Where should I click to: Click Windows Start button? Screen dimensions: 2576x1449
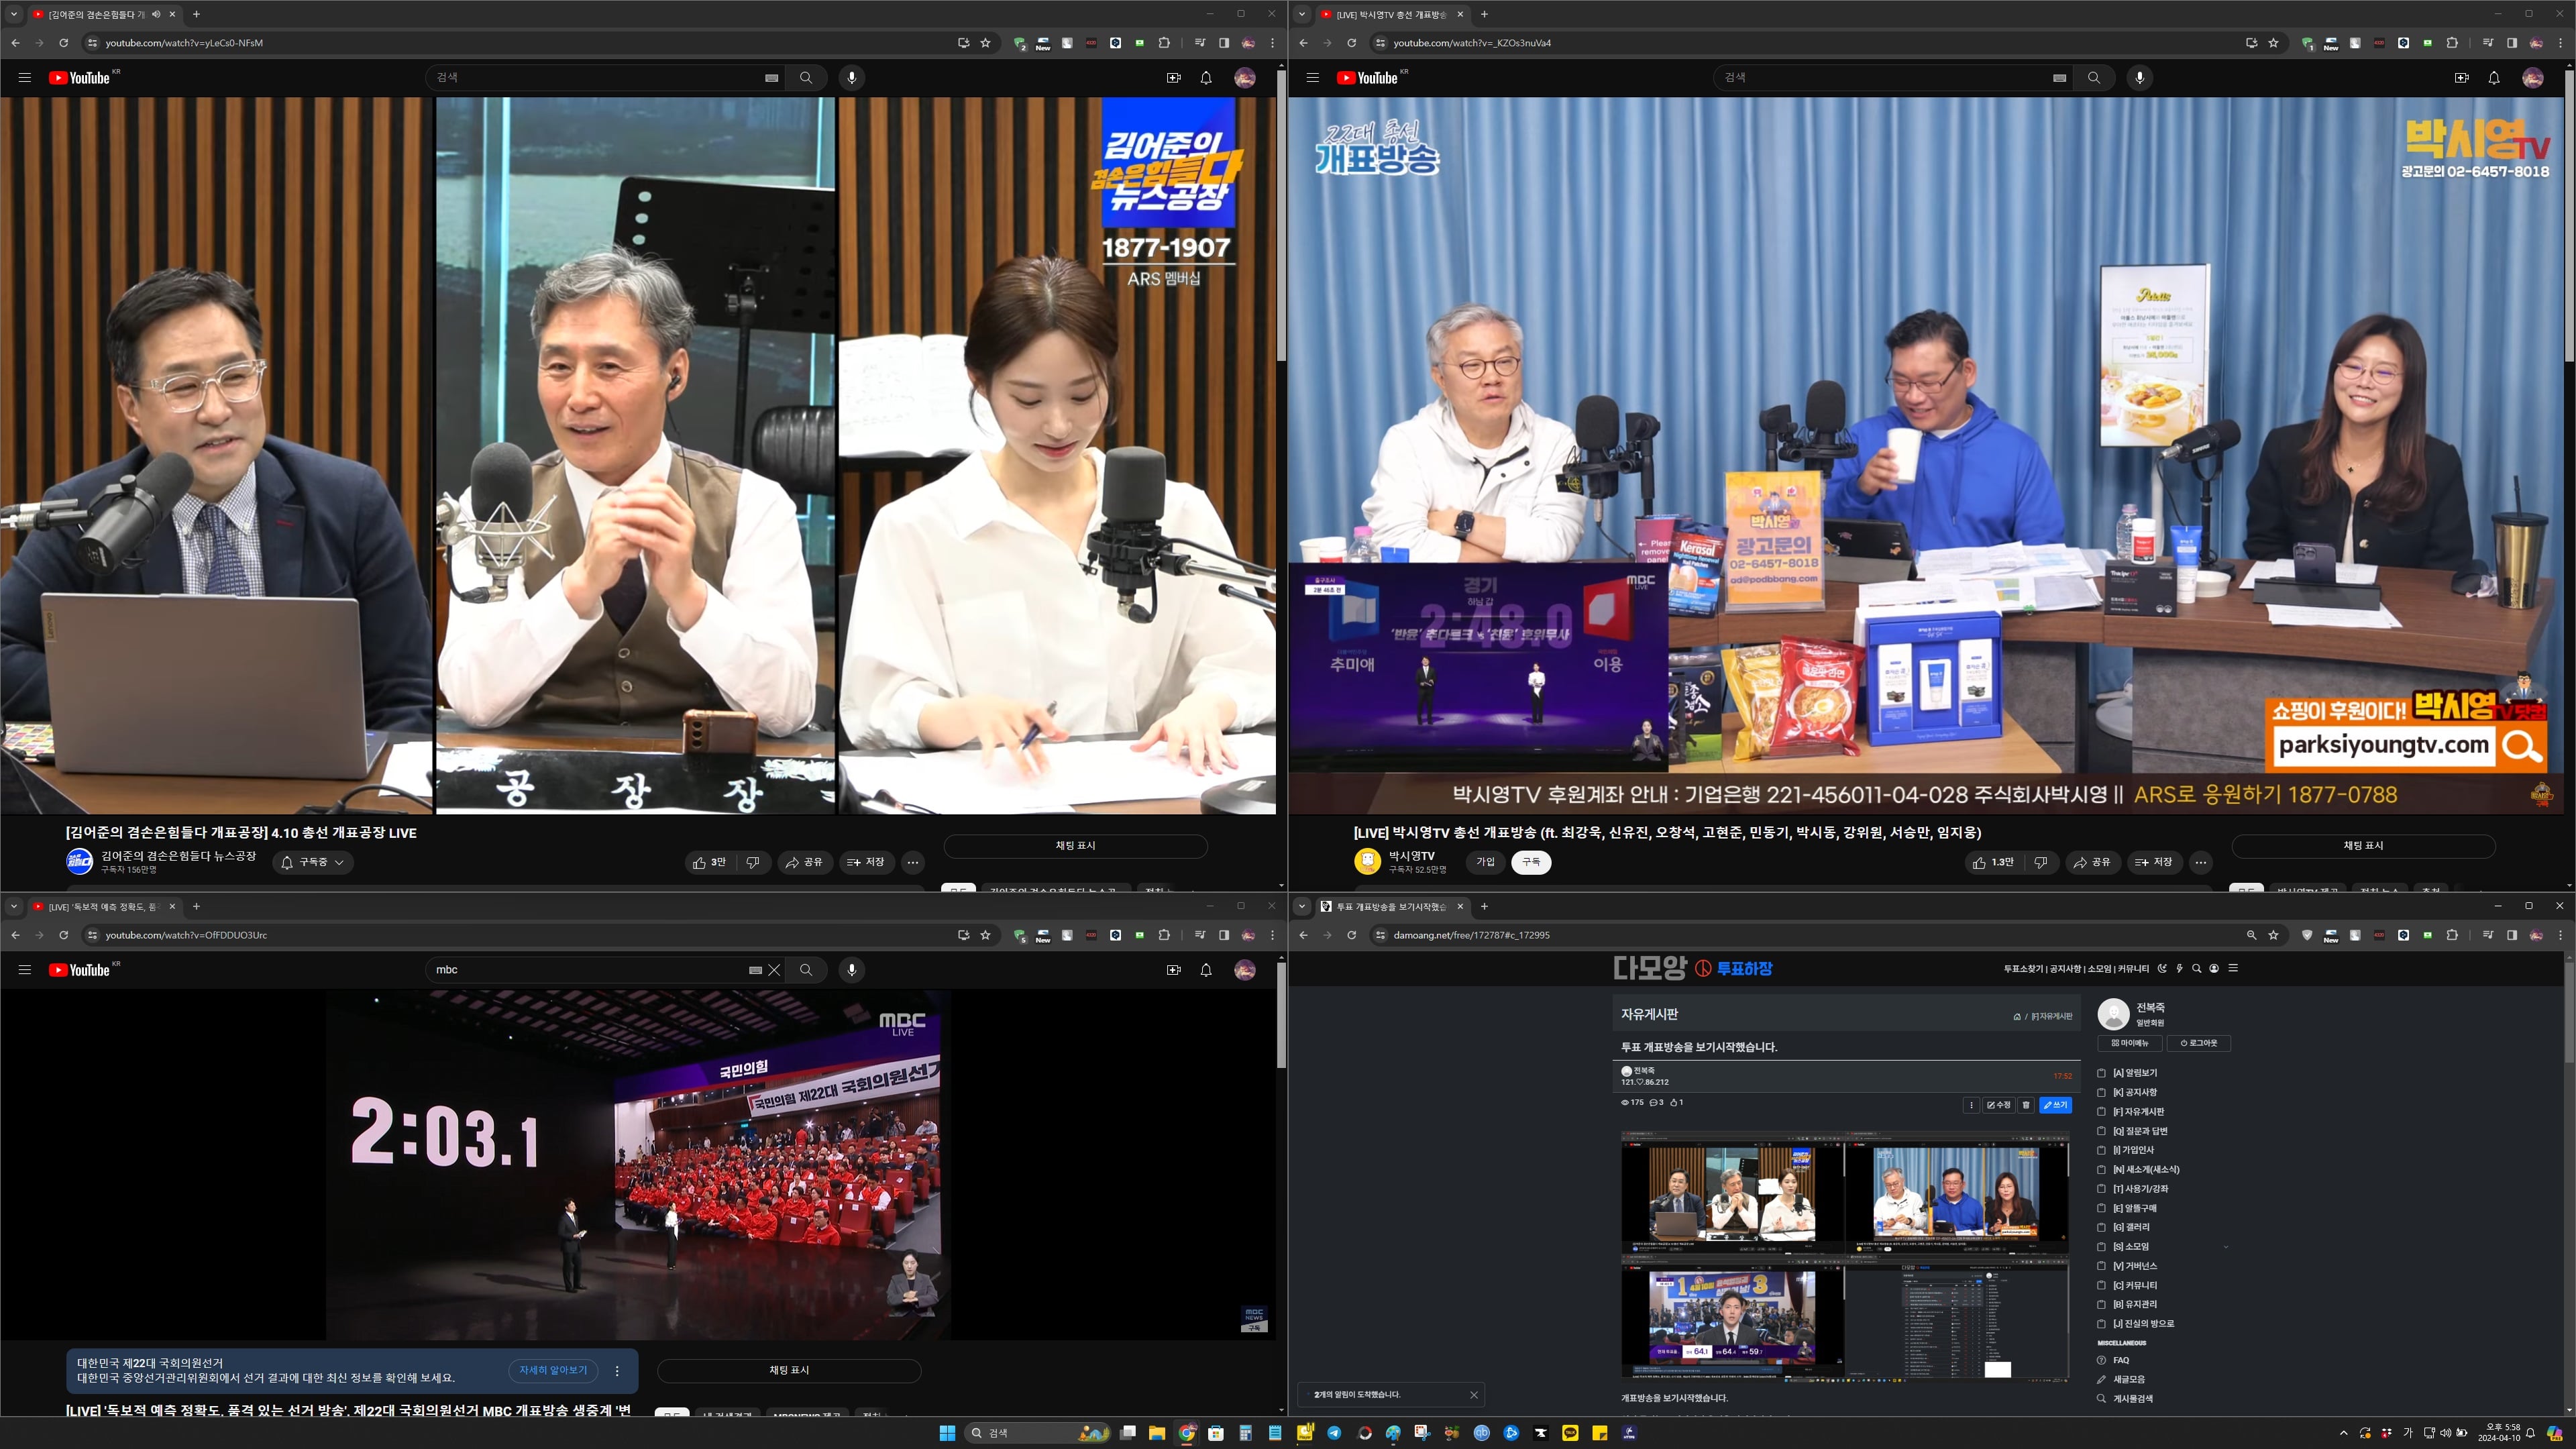click(947, 1433)
